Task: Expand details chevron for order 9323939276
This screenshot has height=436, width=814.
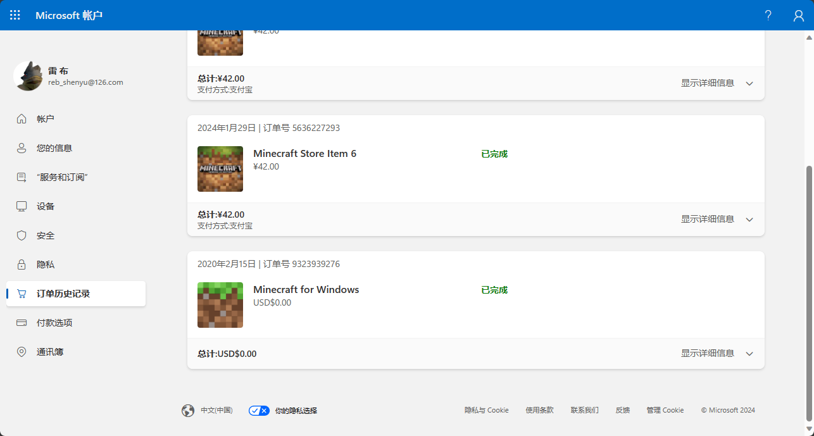Action: (x=749, y=354)
